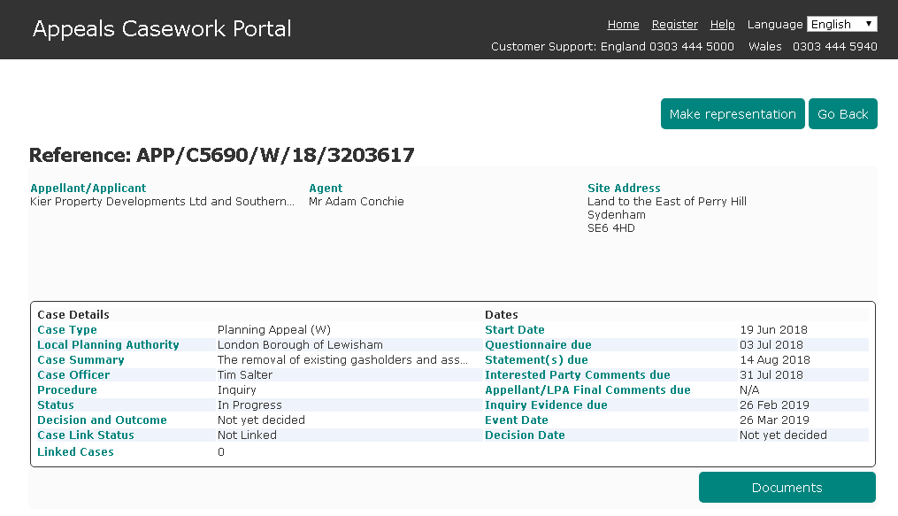Image resolution: width=898 pixels, height=516 pixels.
Task: Open the Register link
Action: point(675,25)
